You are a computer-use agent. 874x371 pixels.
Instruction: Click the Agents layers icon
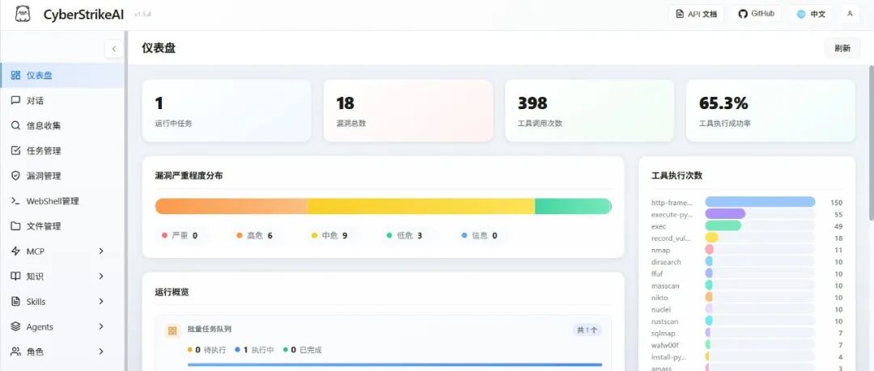pyautogui.click(x=15, y=327)
